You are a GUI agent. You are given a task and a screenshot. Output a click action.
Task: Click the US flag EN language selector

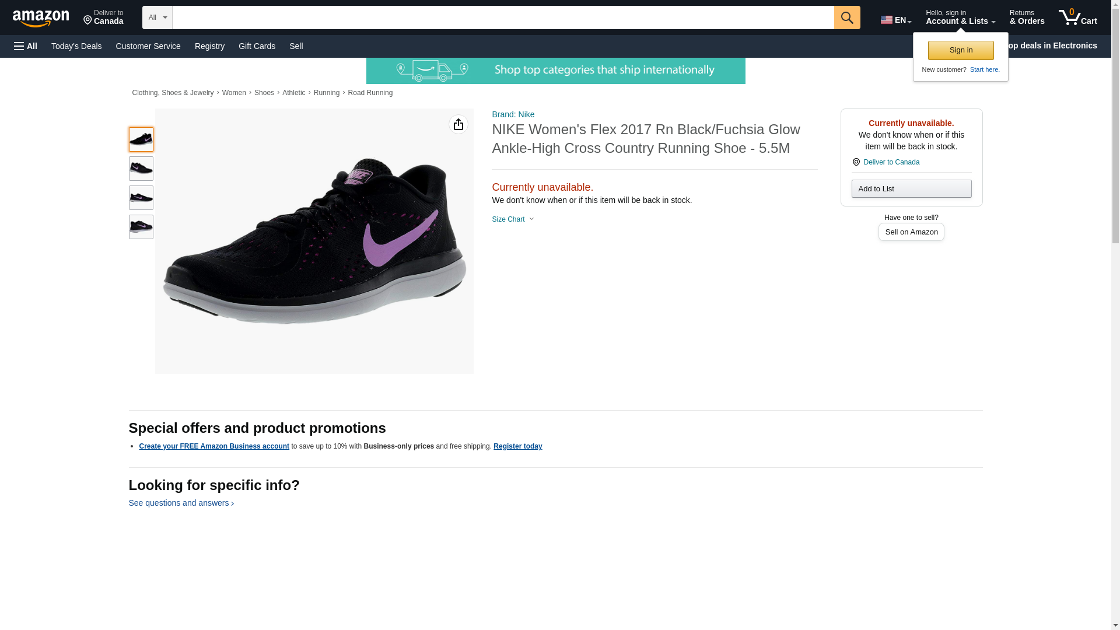(x=895, y=20)
